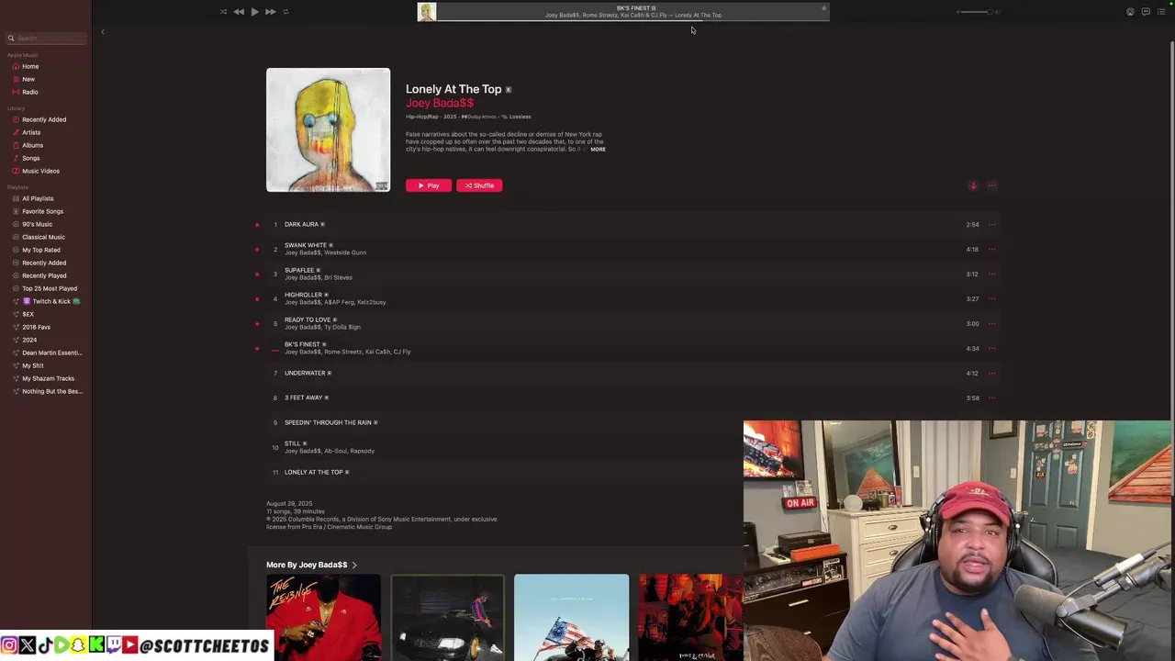Viewport: 1175px width, 661px height.
Task: Show the lyrics panel
Action: 1146,12
